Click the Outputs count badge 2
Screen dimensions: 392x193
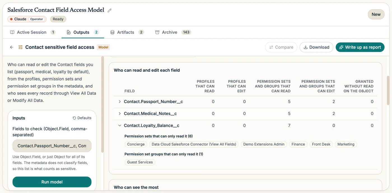click(96, 32)
